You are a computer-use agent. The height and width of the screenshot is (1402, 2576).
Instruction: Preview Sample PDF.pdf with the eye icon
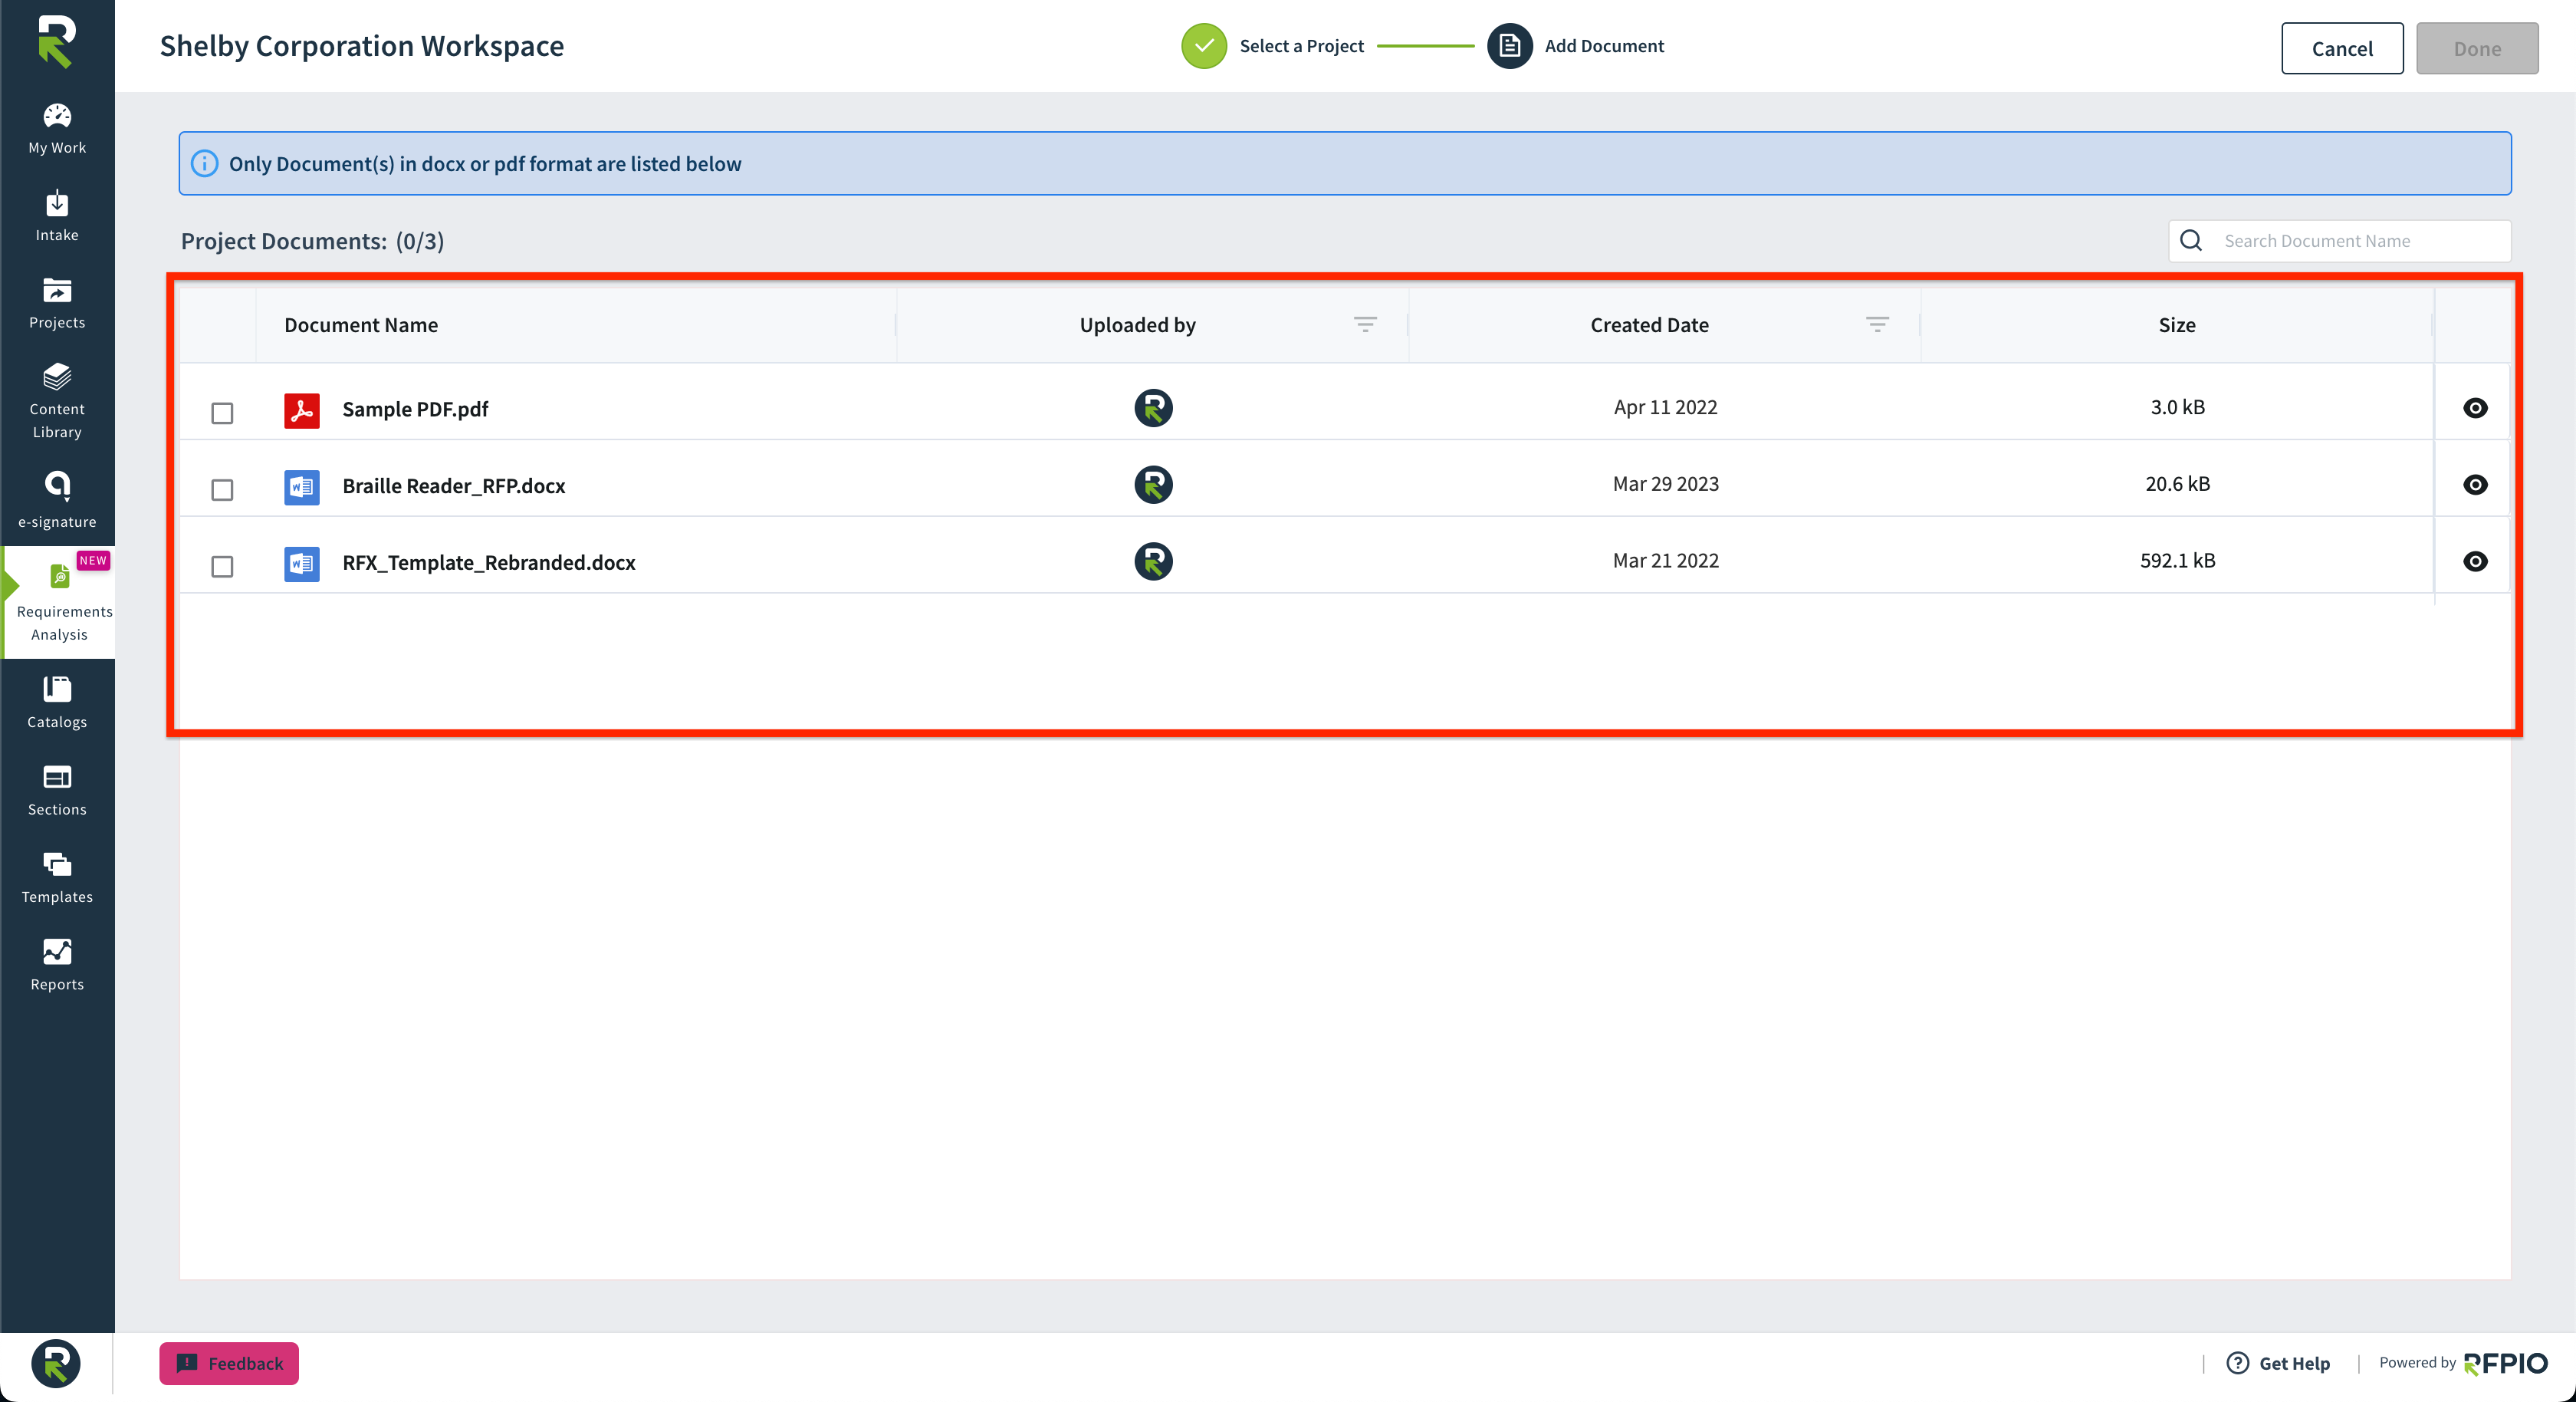[2475, 407]
